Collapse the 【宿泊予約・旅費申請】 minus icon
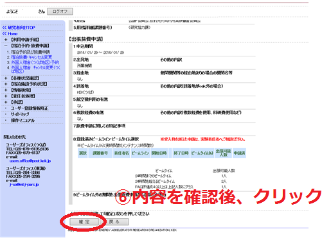Viewport: 322px width, 240px height. pyautogui.click(x=6, y=46)
